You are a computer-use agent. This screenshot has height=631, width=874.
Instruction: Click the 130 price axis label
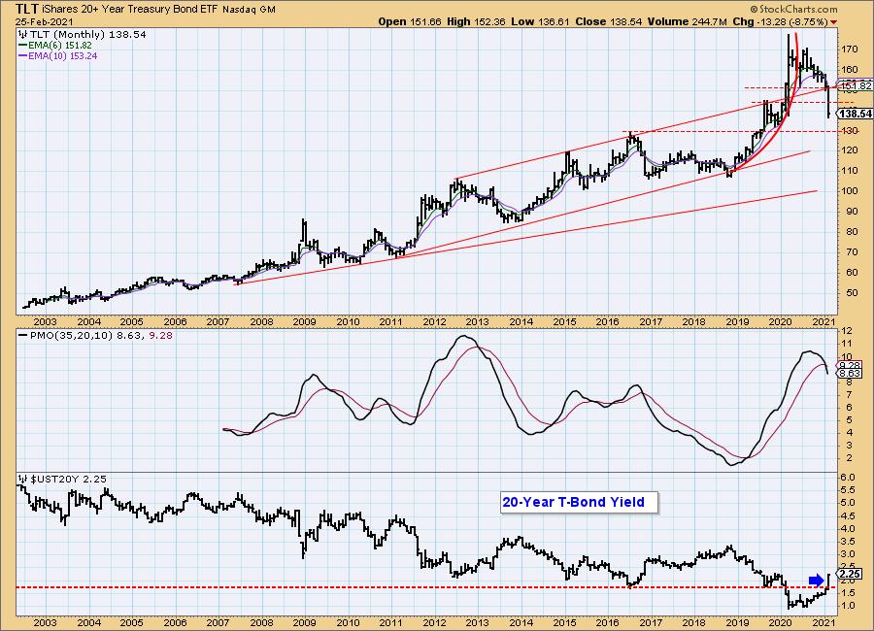pyautogui.click(x=850, y=130)
